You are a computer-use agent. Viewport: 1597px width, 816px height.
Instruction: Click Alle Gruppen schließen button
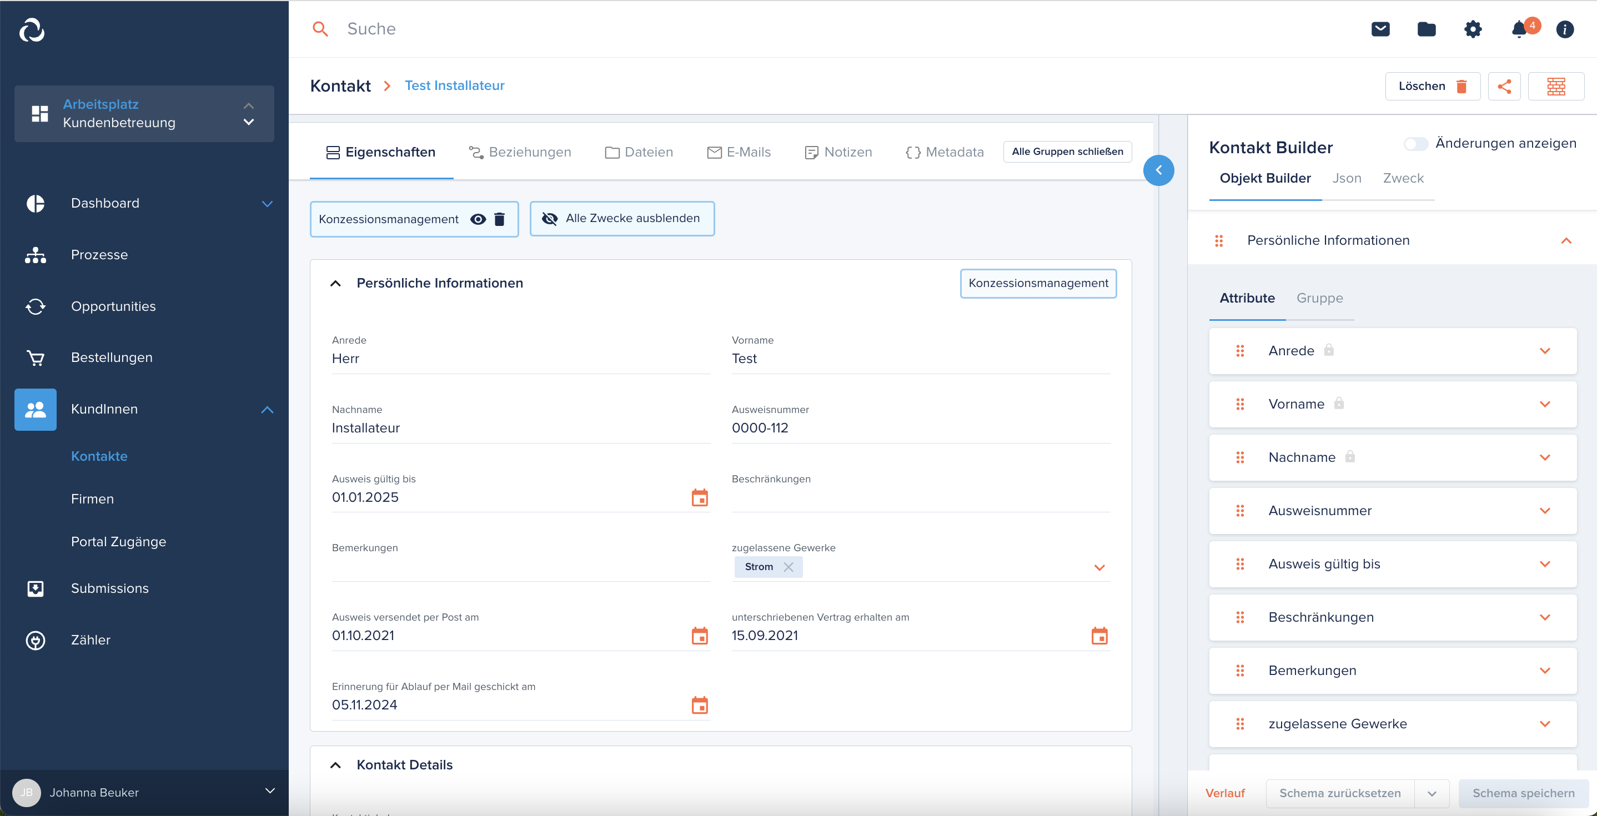click(x=1067, y=152)
